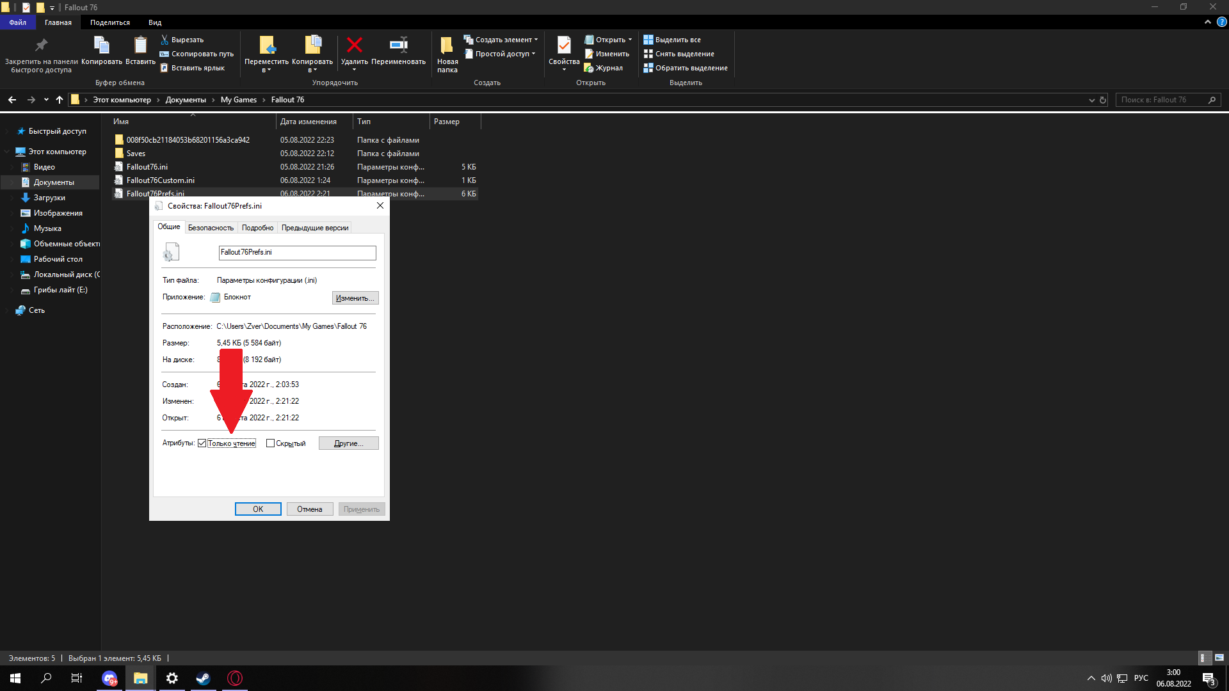The width and height of the screenshot is (1229, 691).
Task: Open the View (Вид) ribbon tab
Action: pos(155,22)
